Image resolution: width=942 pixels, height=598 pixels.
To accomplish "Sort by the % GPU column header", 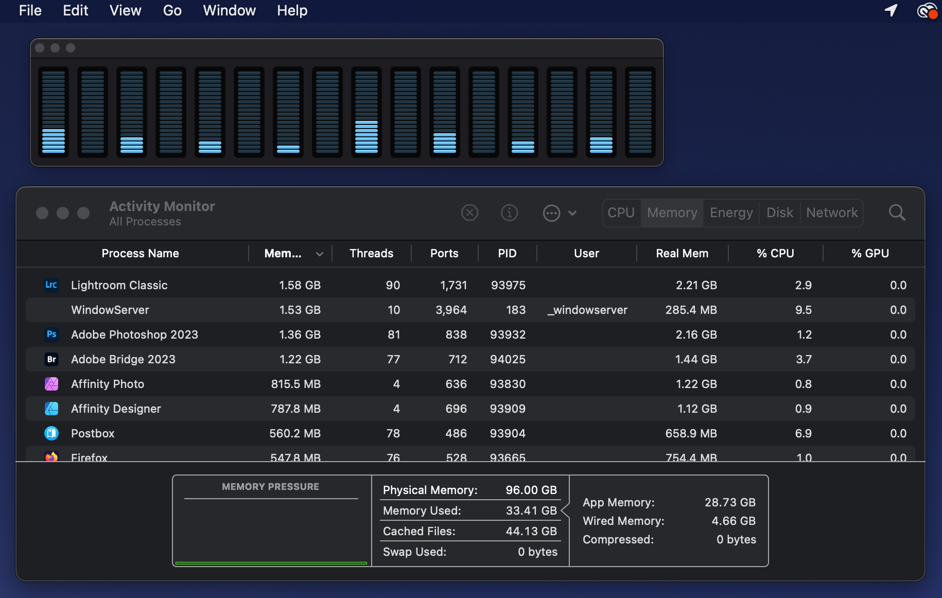I will (x=870, y=253).
